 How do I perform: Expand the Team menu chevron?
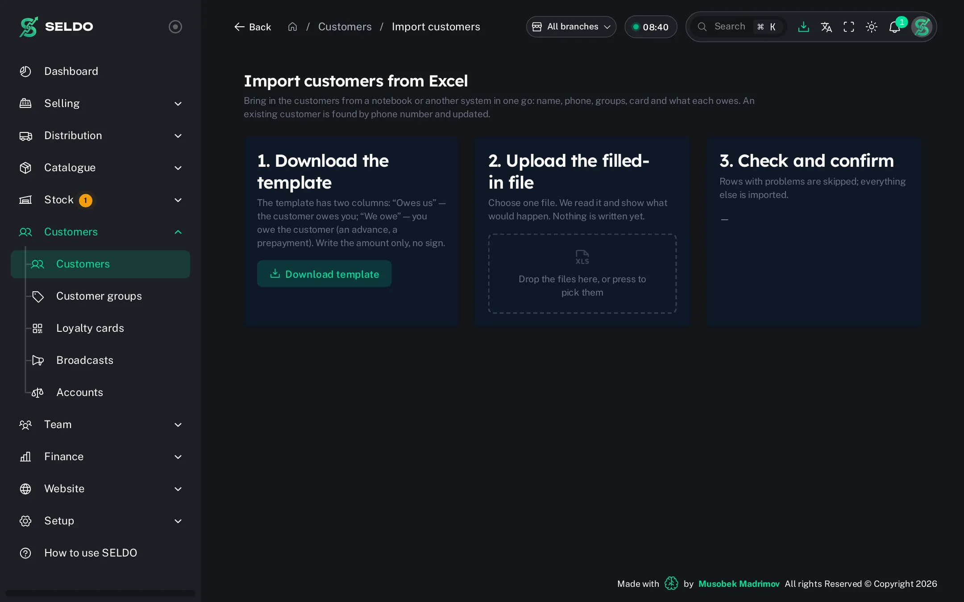tap(178, 425)
